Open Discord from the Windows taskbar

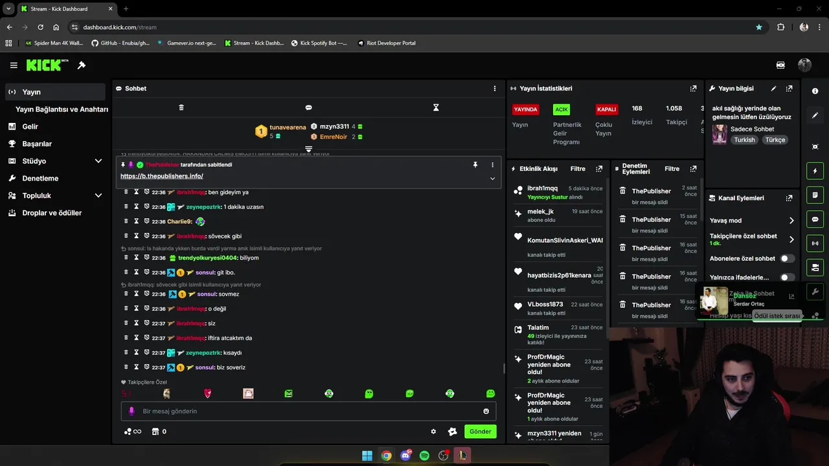pos(405,456)
